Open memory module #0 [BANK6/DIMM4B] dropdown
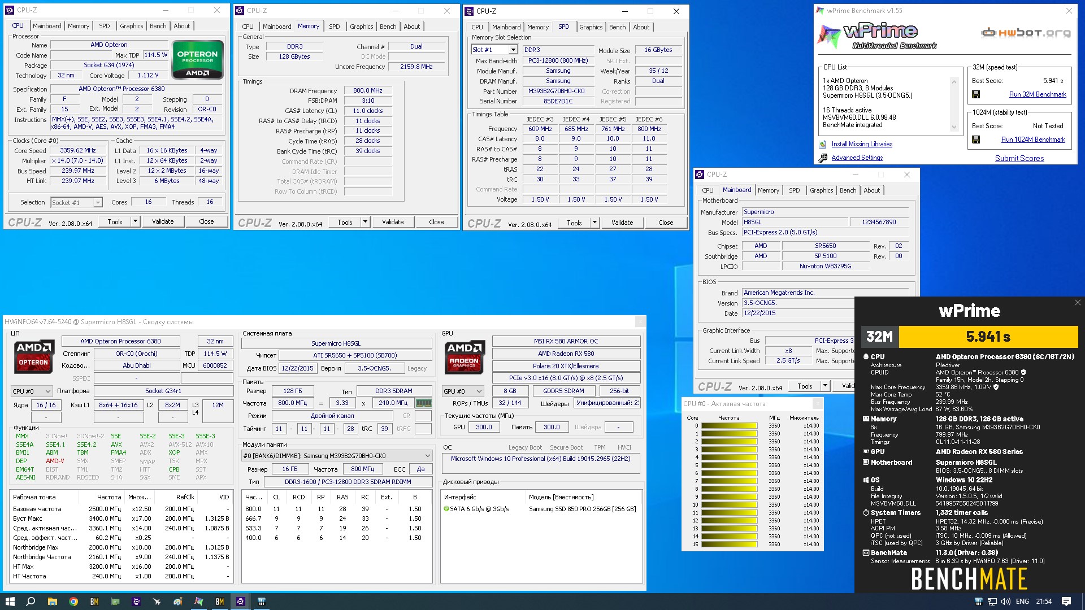This screenshot has width=1085, height=610. (337, 456)
